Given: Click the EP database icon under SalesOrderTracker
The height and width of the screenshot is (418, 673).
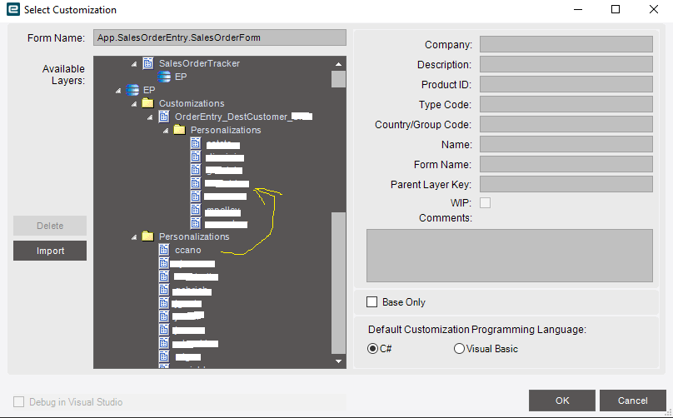Looking at the screenshot, I should (164, 77).
